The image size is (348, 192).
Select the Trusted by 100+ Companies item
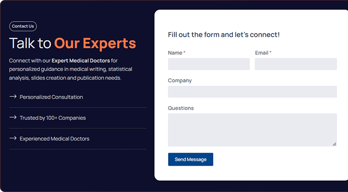tap(78, 118)
